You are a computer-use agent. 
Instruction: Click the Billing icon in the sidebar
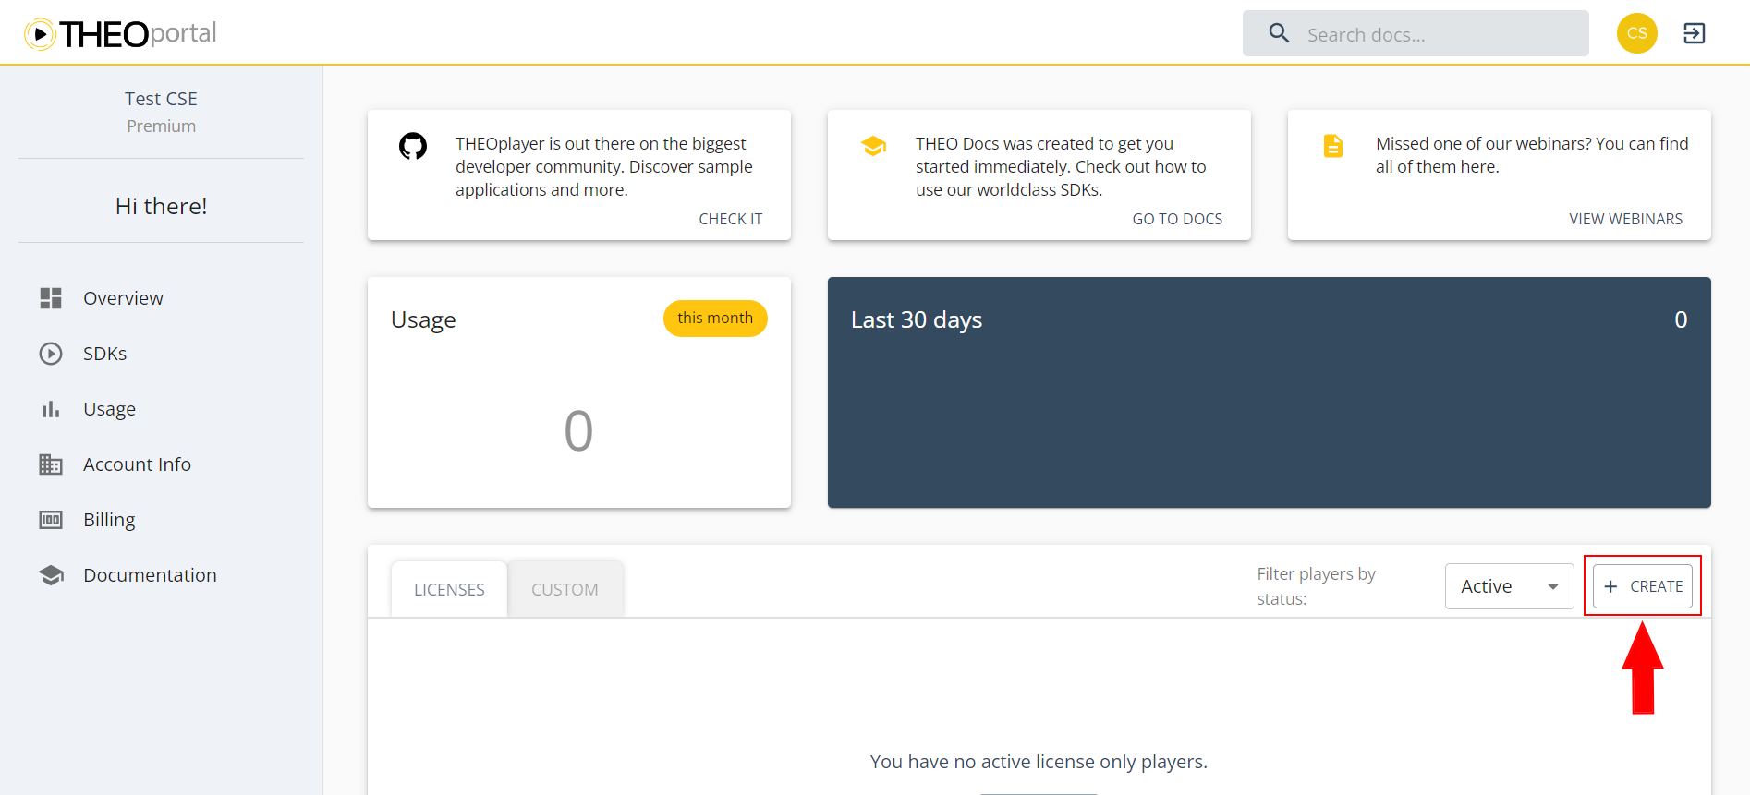click(51, 520)
